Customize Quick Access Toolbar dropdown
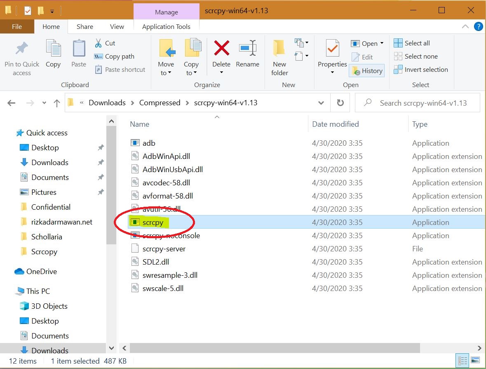 52,12
